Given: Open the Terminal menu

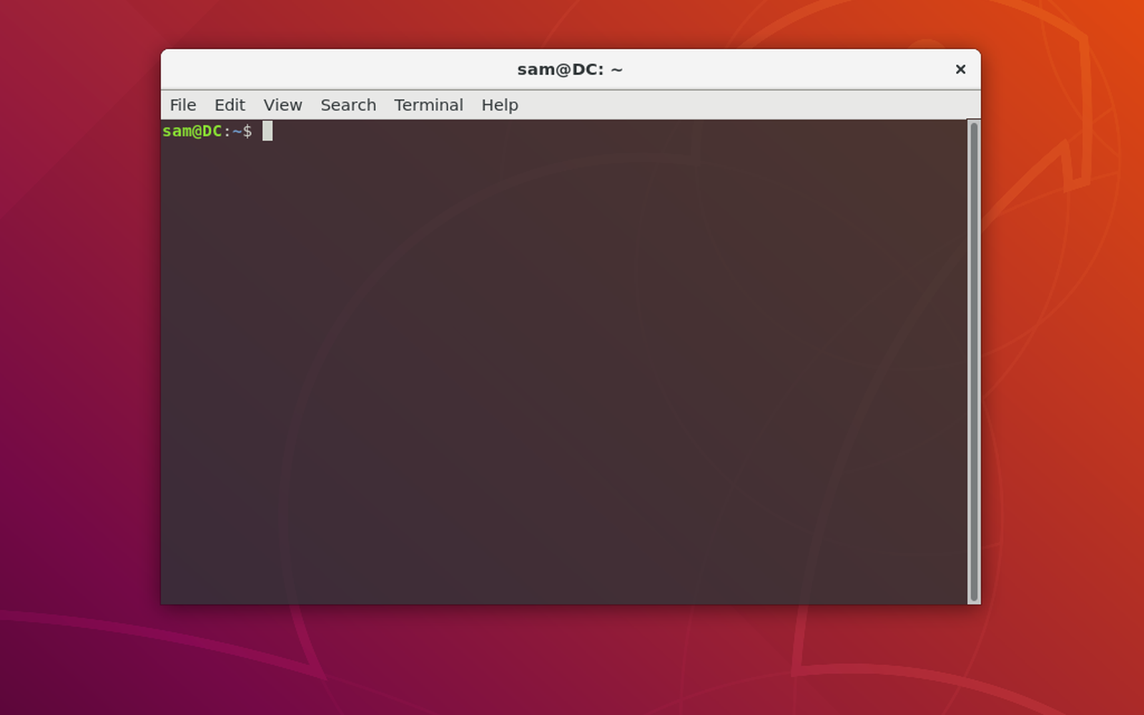Looking at the screenshot, I should (428, 105).
